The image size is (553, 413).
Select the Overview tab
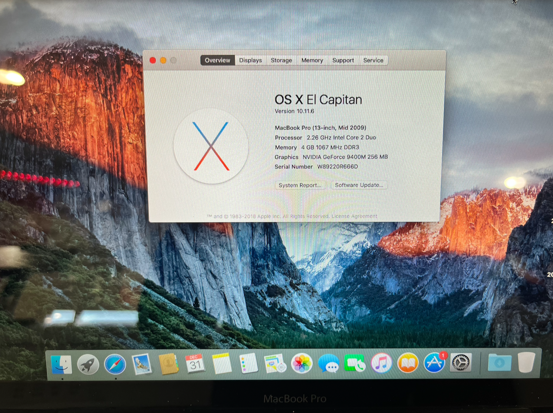pos(217,60)
